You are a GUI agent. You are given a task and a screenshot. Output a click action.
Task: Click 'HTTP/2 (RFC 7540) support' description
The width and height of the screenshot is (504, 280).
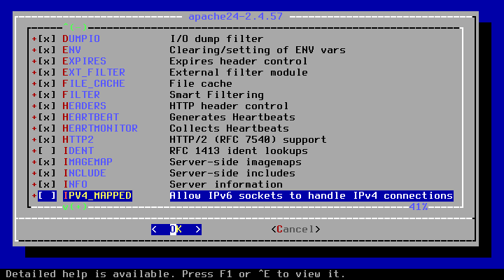(x=248, y=140)
